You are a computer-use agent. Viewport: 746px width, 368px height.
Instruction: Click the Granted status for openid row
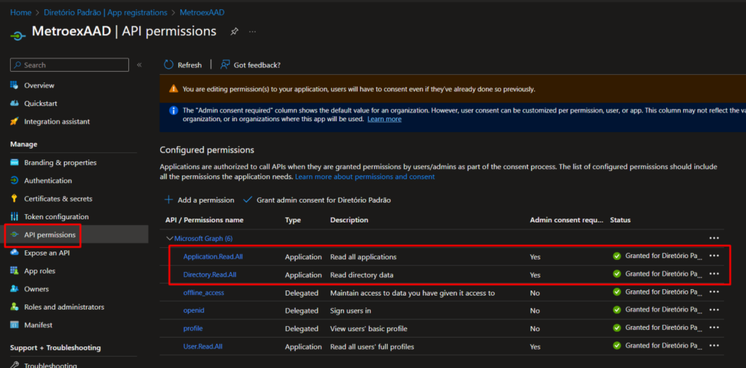click(x=658, y=310)
